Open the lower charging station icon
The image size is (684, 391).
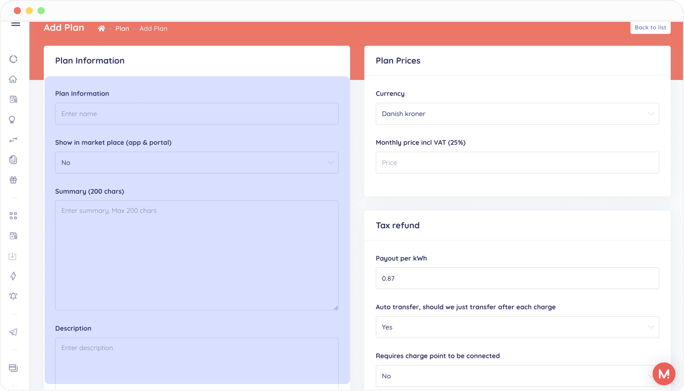(13, 236)
